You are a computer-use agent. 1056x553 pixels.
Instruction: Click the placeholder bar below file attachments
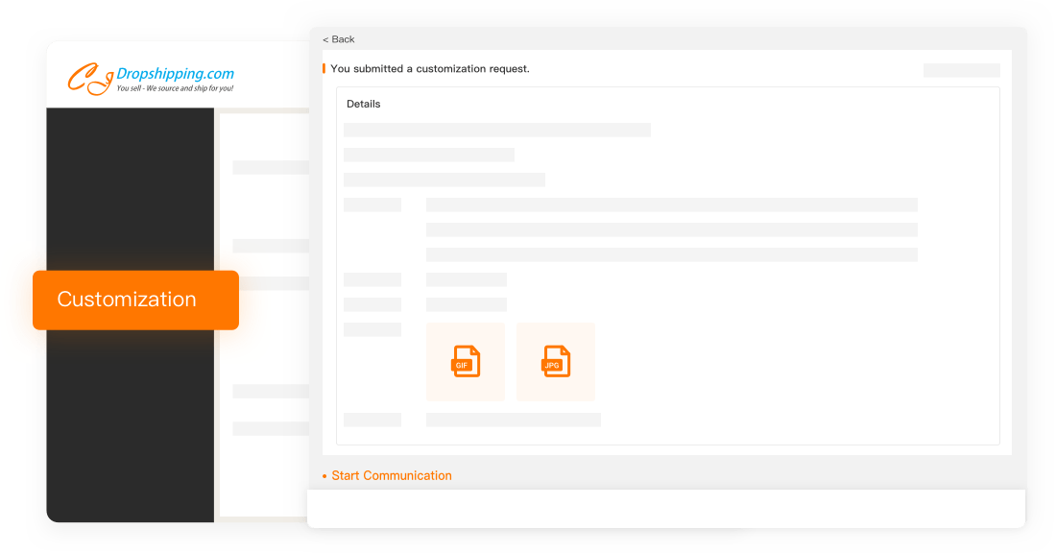pos(513,420)
